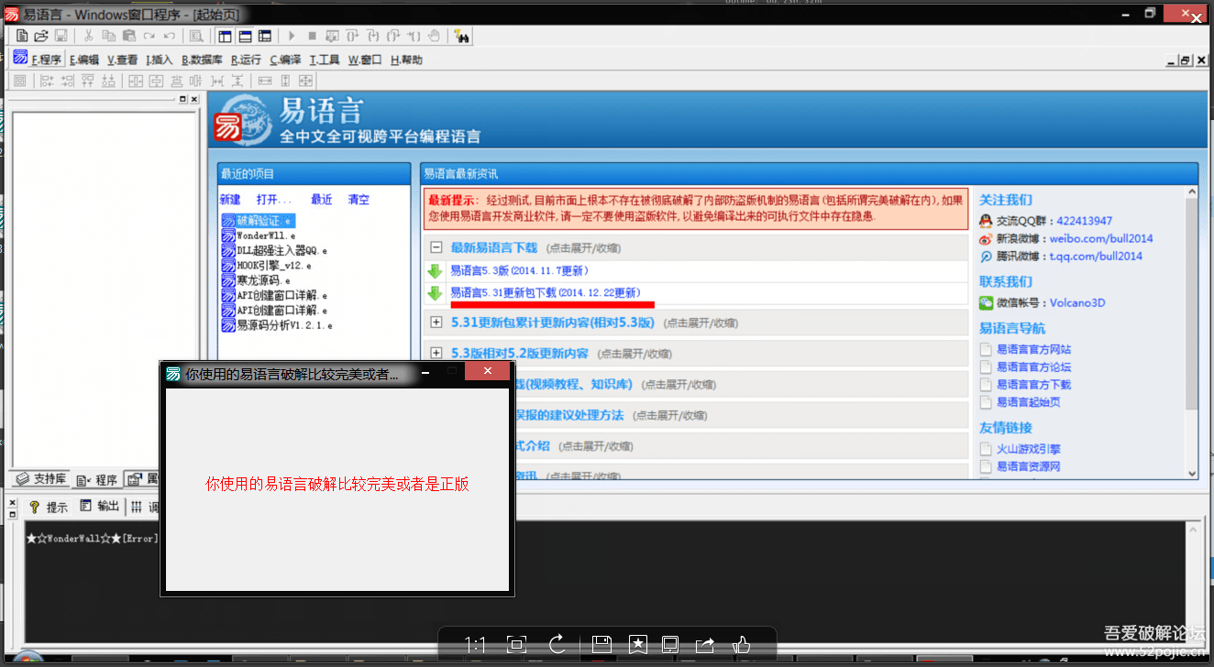1214x667 pixels.
Task: Open search with the magnifier icon
Action: point(194,35)
